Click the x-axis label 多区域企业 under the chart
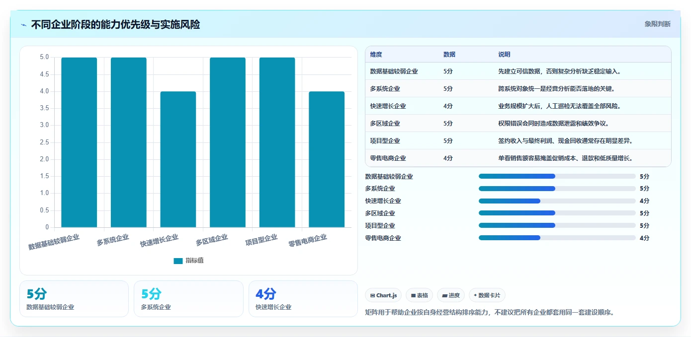 212,240
